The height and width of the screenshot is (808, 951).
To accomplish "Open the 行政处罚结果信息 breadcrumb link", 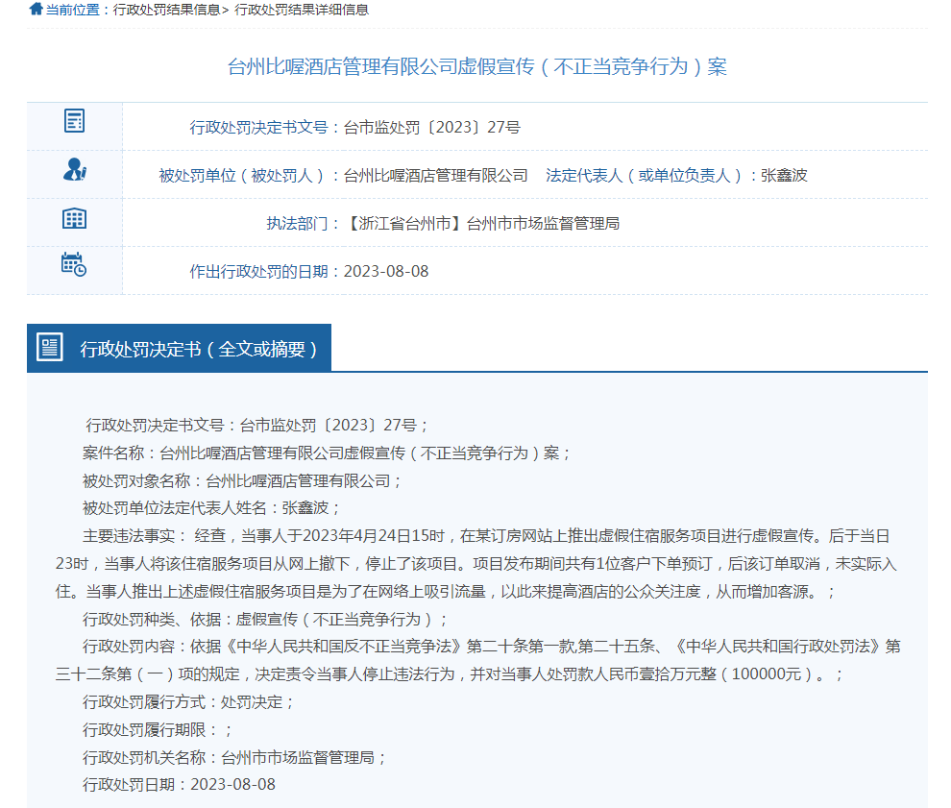I will (166, 10).
